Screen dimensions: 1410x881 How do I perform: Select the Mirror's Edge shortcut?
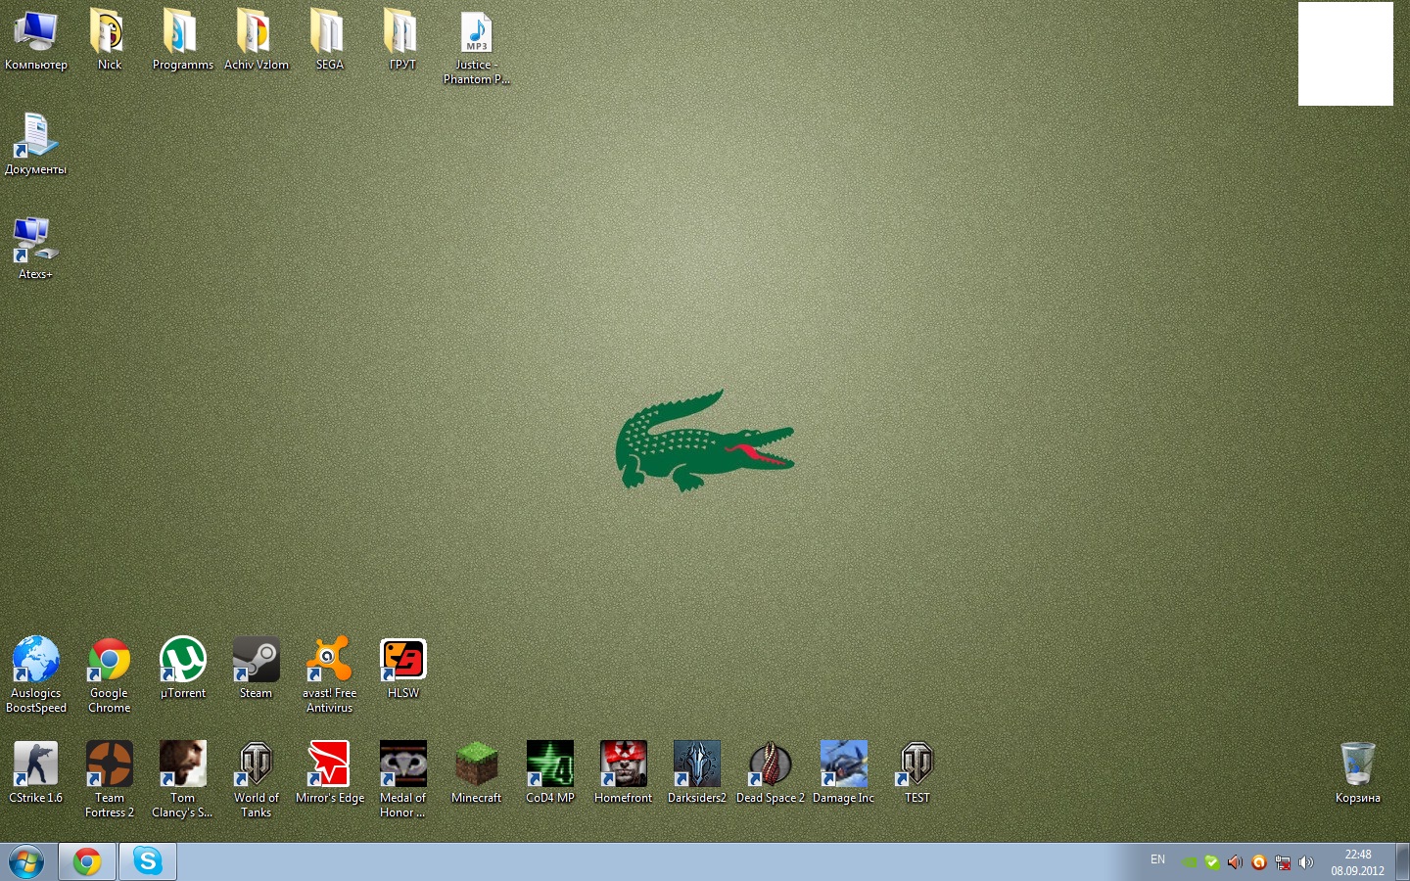click(x=330, y=773)
